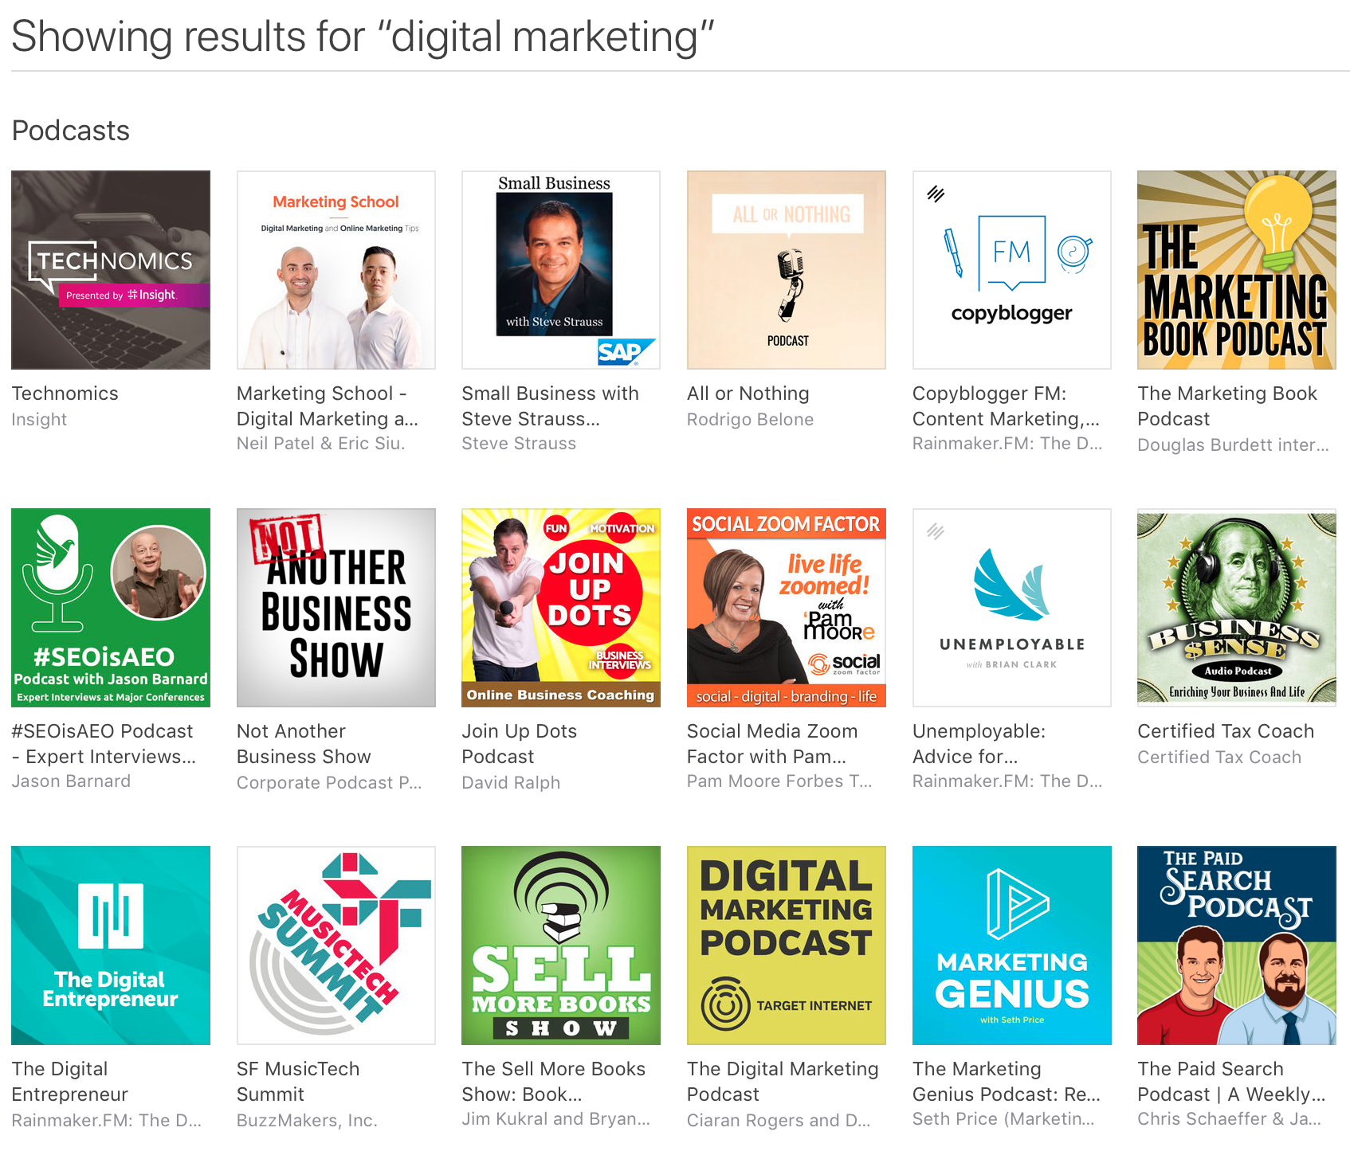Viewport: 1350px width, 1155px height.
Task: Open Copyblogger FM: Content Marketing title
Action: [x=1006, y=406]
